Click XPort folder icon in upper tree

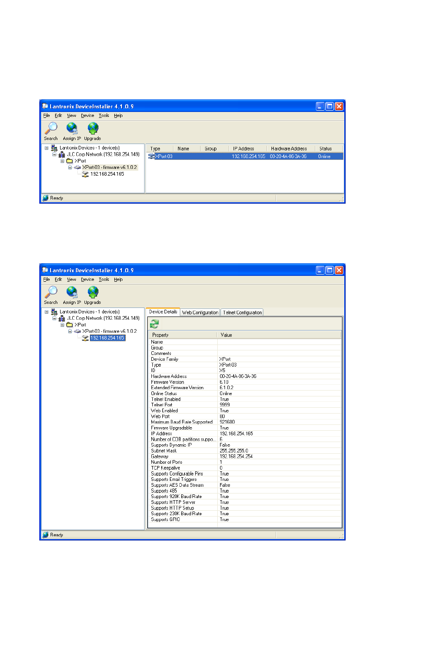(70, 161)
